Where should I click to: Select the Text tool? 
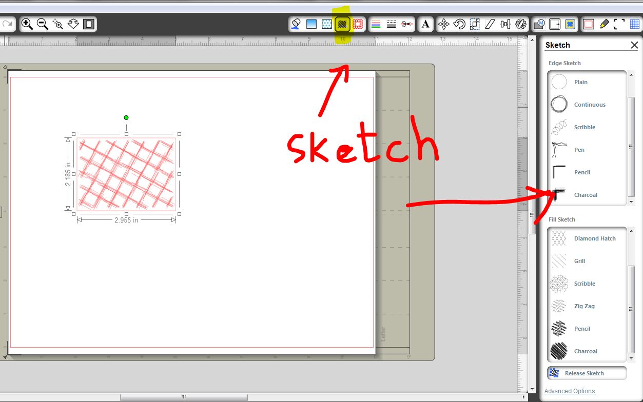(425, 24)
